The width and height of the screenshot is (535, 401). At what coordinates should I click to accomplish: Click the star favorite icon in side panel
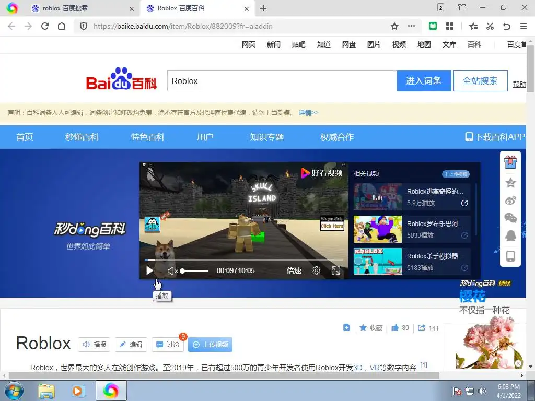point(510,183)
